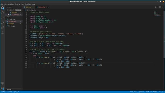Open the Run and Debug view

coord(2,23)
